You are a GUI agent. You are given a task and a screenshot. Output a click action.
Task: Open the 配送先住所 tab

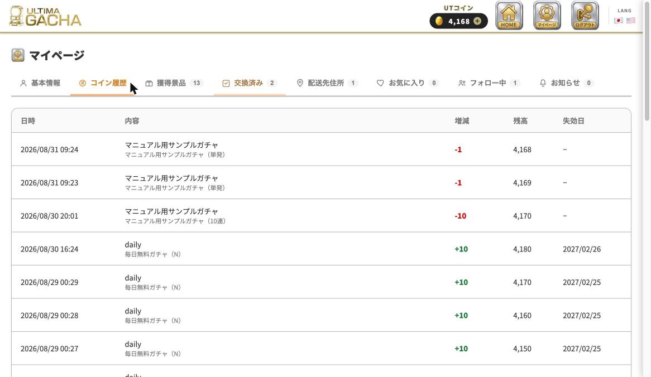(327, 83)
